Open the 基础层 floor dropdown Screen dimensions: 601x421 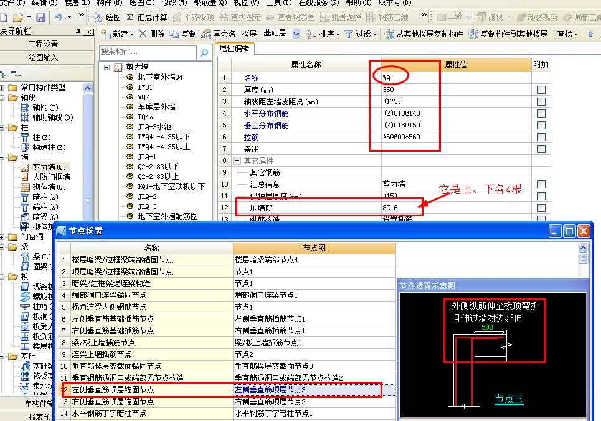[x=296, y=34]
